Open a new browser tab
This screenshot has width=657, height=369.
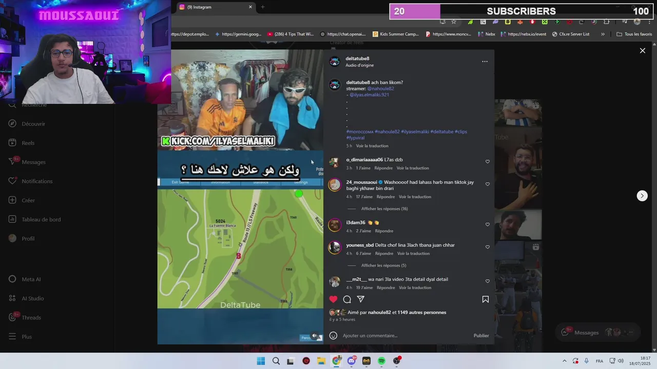click(263, 7)
